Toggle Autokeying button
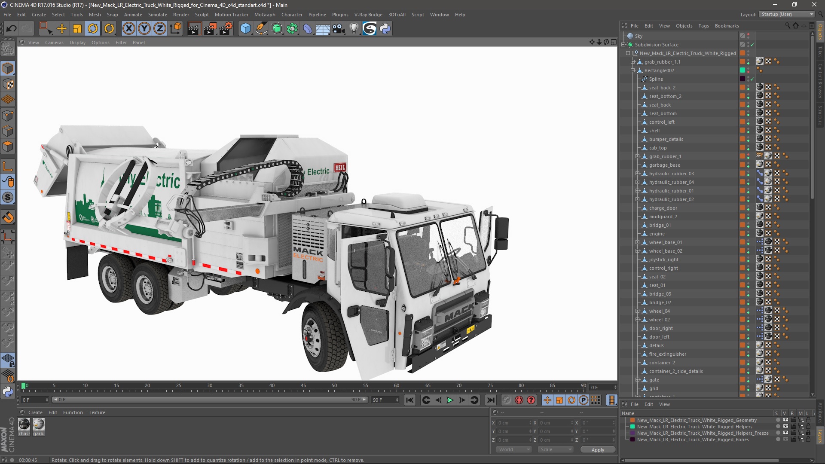This screenshot has height=464, width=825. [519, 400]
